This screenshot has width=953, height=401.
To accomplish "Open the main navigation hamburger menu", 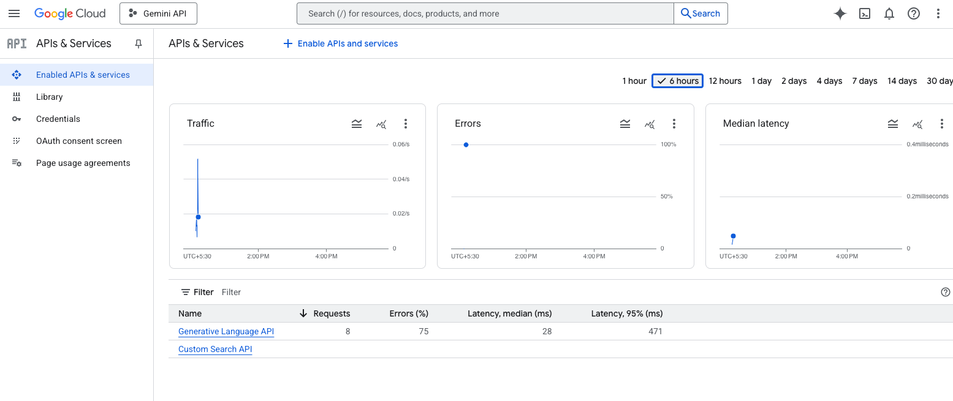I will tap(14, 13).
